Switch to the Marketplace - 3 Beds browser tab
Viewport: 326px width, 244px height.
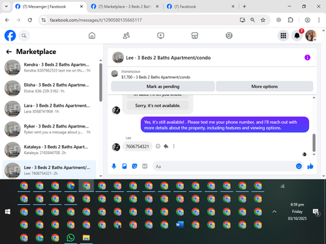pos(125,7)
